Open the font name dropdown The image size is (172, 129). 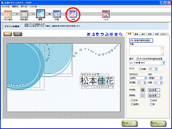click(x=163, y=63)
